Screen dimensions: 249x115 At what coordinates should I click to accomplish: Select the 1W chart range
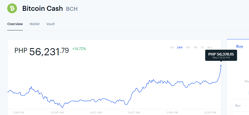(x=188, y=48)
